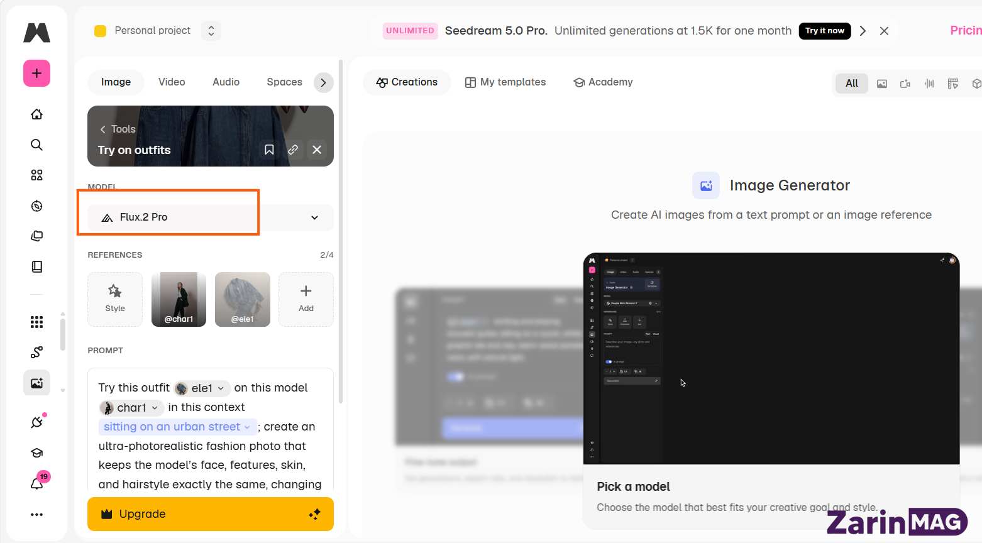Screen dimensions: 982x543
Task: Open the three-dots more menu in sidebar
Action: [37, 515]
